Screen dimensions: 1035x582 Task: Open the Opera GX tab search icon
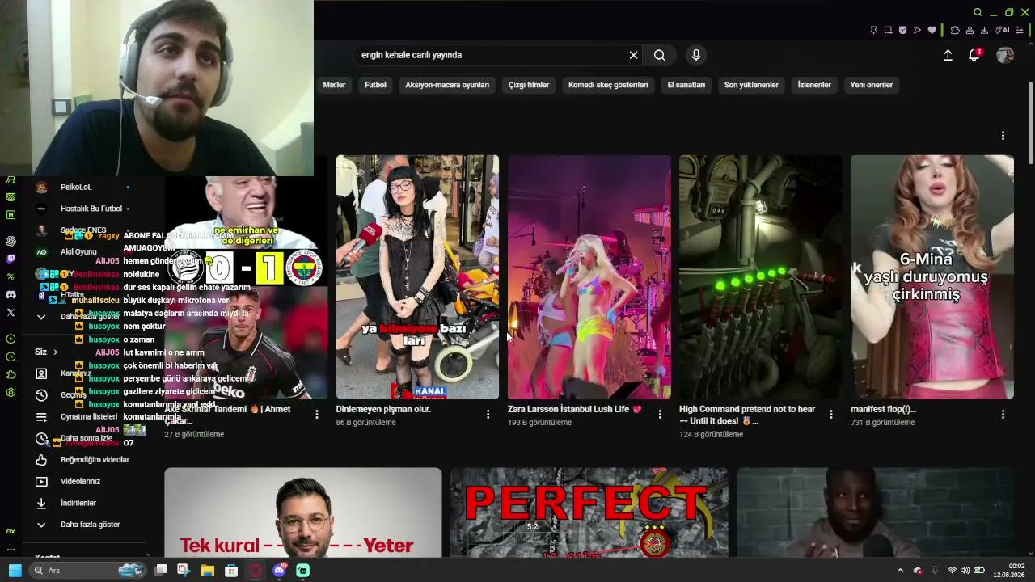[x=978, y=12]
